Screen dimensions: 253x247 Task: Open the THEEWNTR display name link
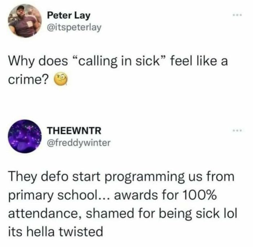74,130
